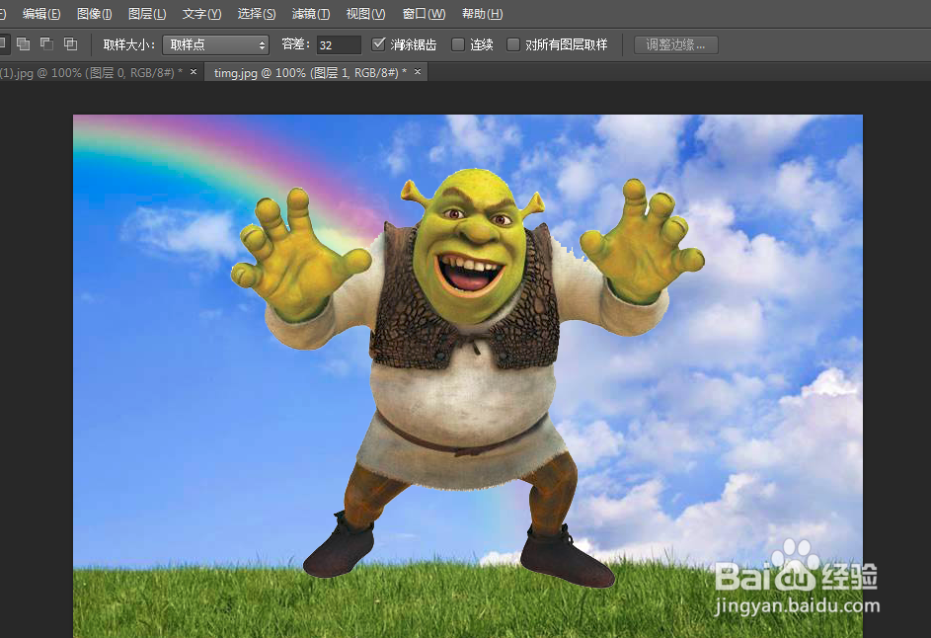Close the timg.jpg document tab
Image resolution: width=931 pixels, height=638 pixels.
(418, 72)
